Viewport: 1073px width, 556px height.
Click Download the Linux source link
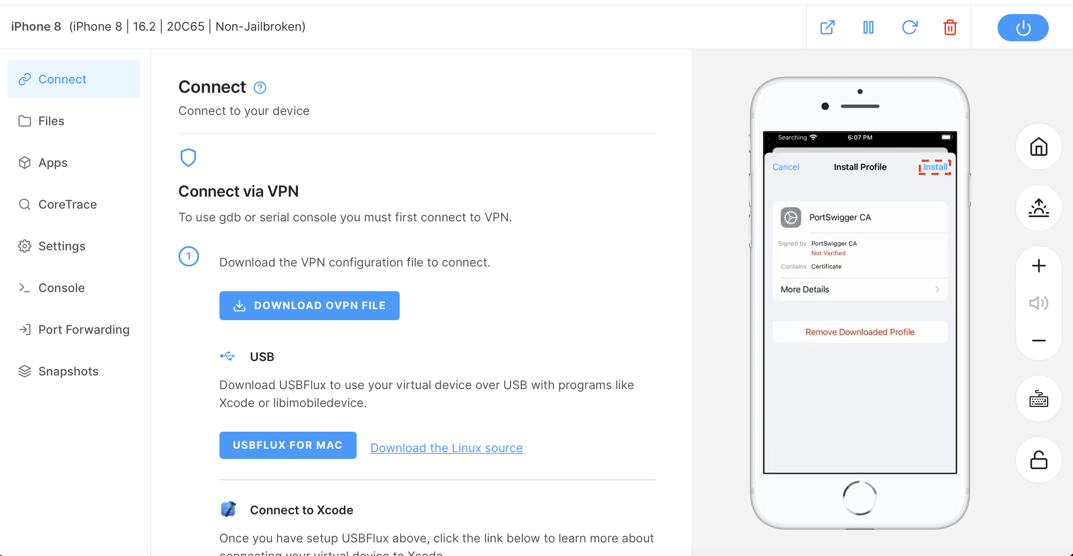447,447
